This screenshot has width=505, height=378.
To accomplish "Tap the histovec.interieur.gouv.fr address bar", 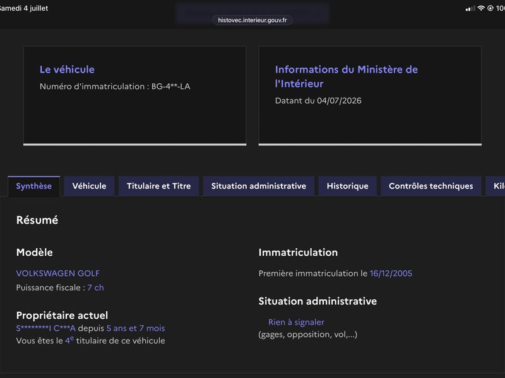I will click(x=252, y=20).
